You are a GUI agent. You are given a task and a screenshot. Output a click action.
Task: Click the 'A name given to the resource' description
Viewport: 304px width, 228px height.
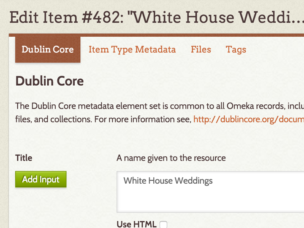click(171, 158)
